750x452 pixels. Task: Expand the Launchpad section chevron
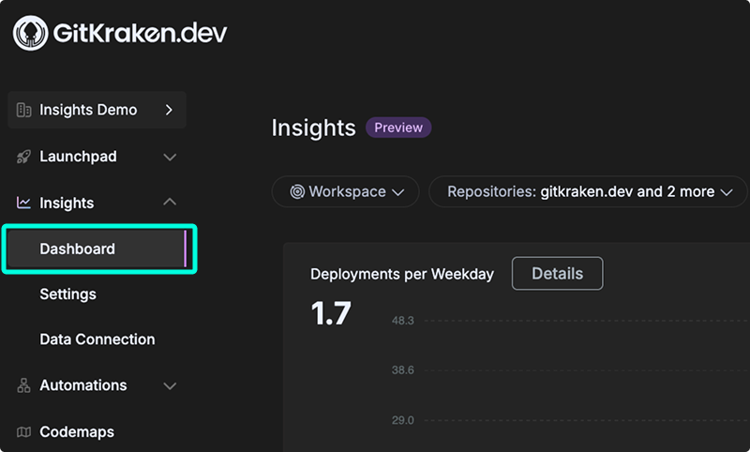click(170, 157)
